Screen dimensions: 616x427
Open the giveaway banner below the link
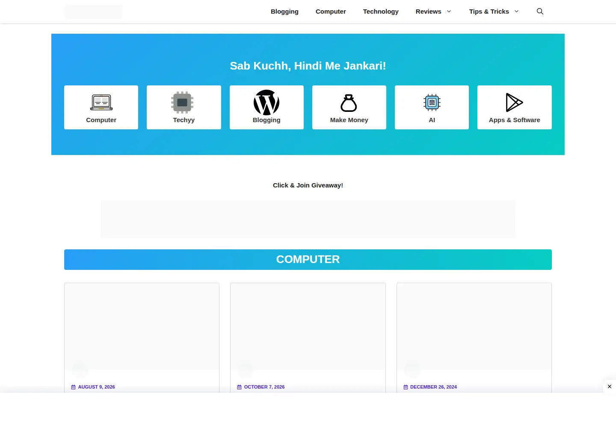(x=308, y=219)
